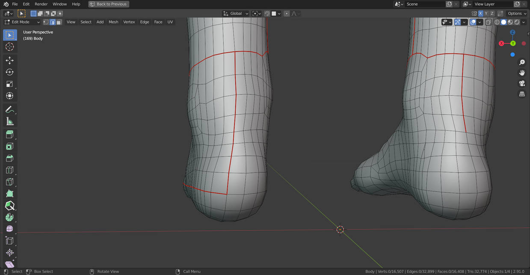Click the zoom magnifier viewport icon

pyautogui.click(x=522, y=63)
